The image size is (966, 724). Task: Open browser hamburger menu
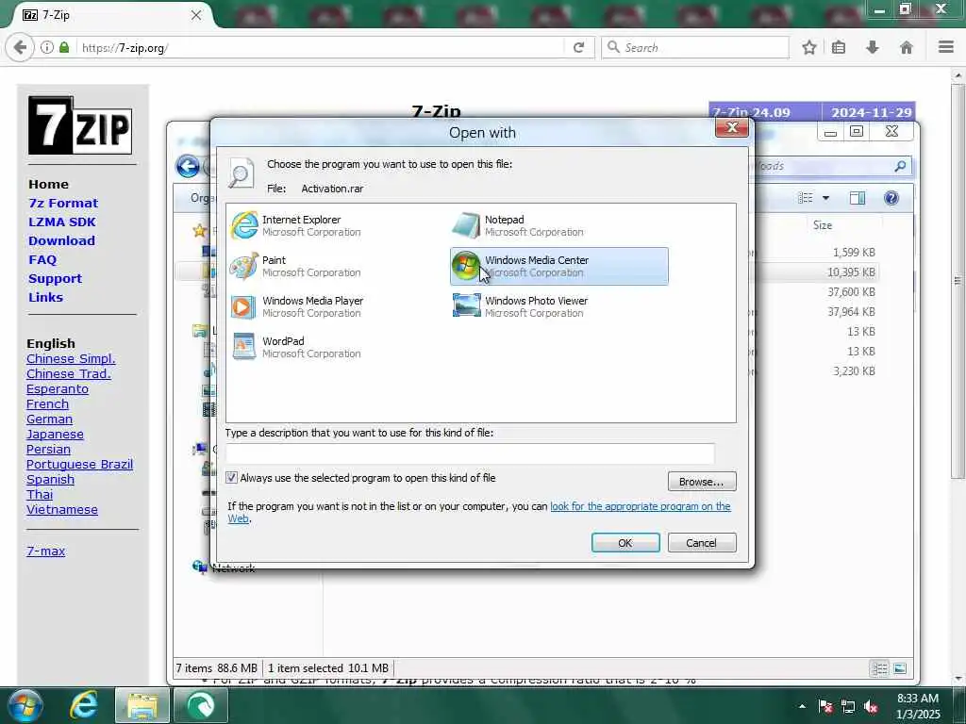click(946, 47)
